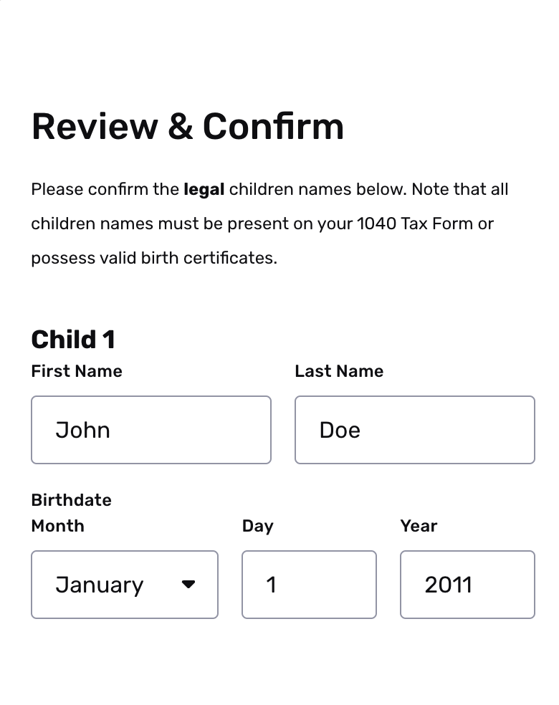The width and height of the screenshot is (559, 705).
Task: Click the Month dropdown caret arrow
Action: pos(188,584)
